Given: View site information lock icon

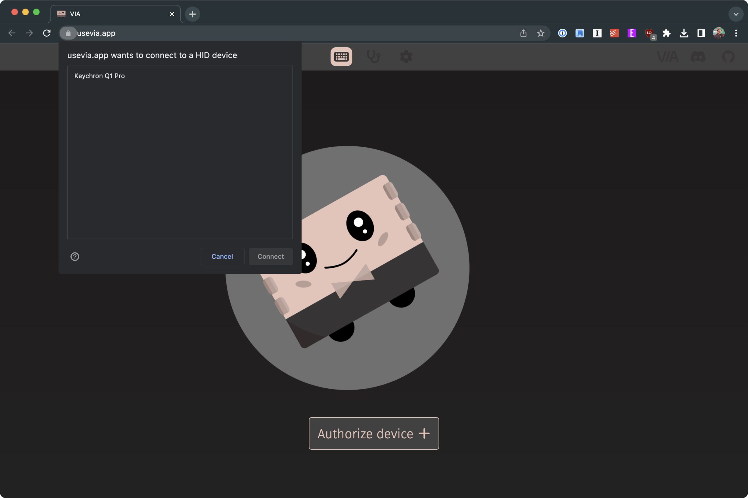Looking at the screenshot, I should [x=68, y=33].
